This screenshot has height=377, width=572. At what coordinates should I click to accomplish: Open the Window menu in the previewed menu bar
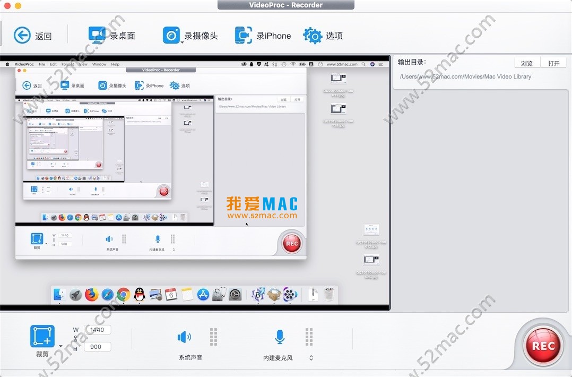click(x=99, y=64)
